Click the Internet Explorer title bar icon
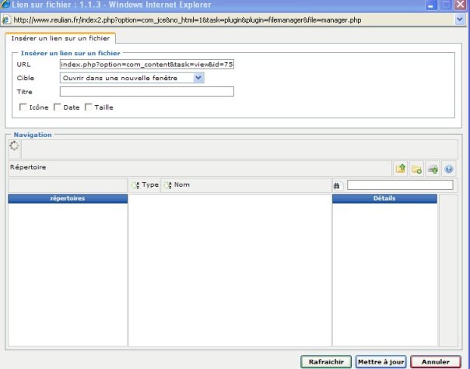The height and width of the screenshot is (369, 470). coord(6,5)
